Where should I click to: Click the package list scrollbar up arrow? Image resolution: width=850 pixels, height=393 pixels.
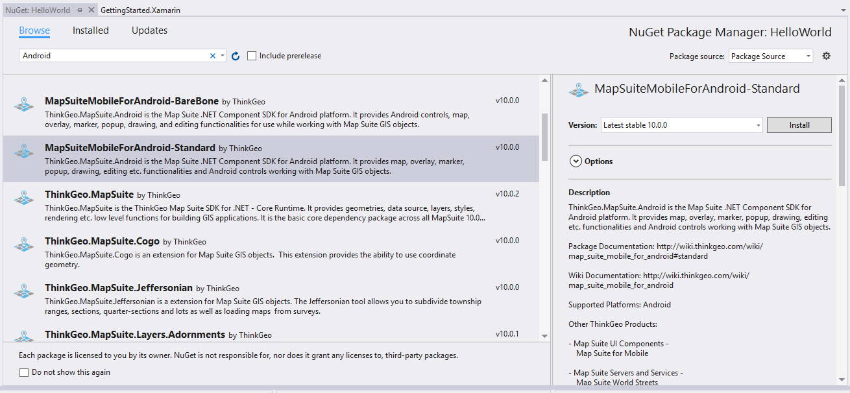click(544, 80)
